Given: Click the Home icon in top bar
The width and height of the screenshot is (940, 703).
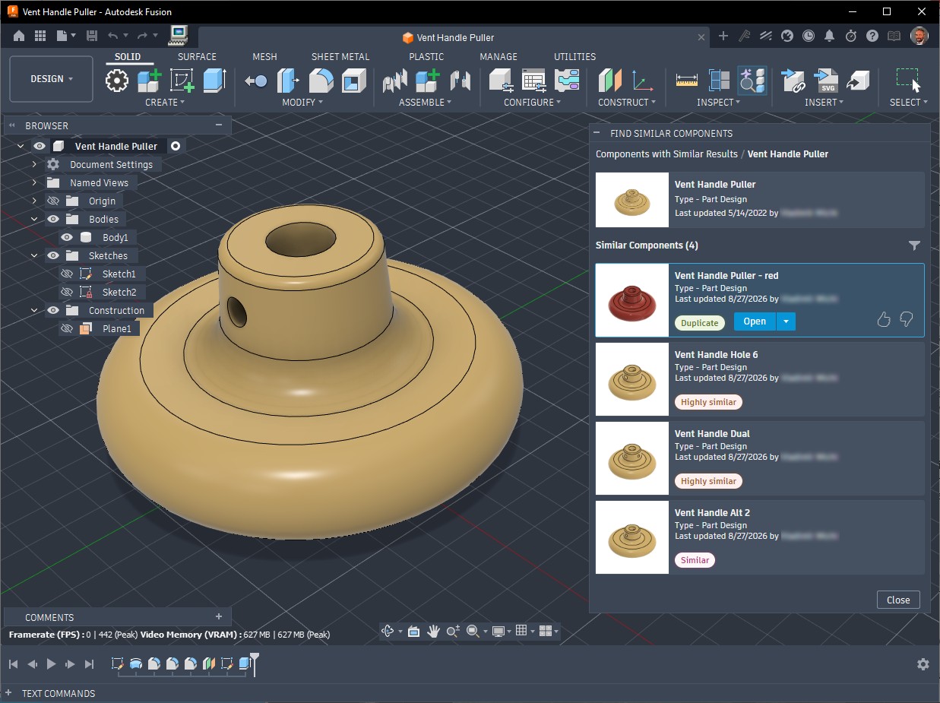Looking at the screenshot, I should click(19, 36).
